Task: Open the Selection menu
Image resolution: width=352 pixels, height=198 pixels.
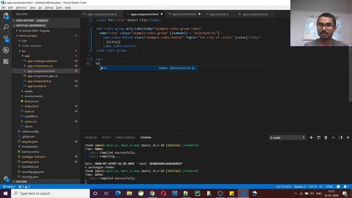Action: [x=21, y=8]
